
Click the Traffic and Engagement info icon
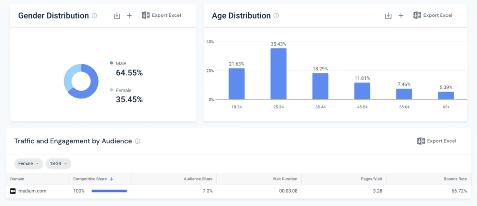point(137,141)
